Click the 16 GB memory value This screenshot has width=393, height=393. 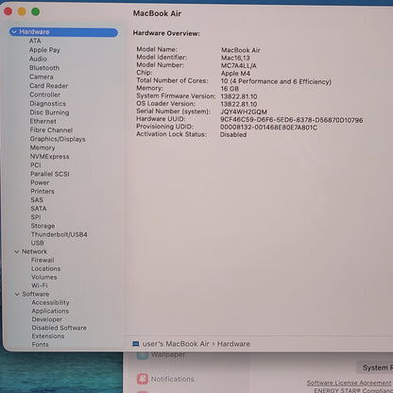pyautogui.click(x=230, y=89)
